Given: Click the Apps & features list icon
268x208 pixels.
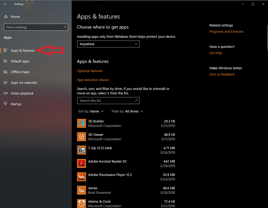Looking at the screenshot, I should (5, 50).
